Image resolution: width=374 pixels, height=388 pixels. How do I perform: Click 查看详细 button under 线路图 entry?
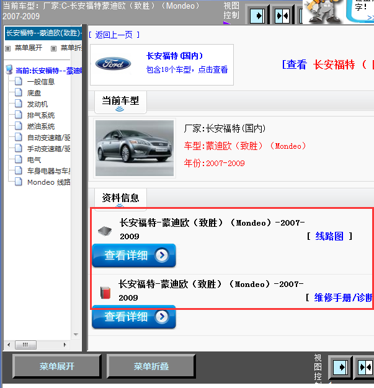(x=134, y=255)
